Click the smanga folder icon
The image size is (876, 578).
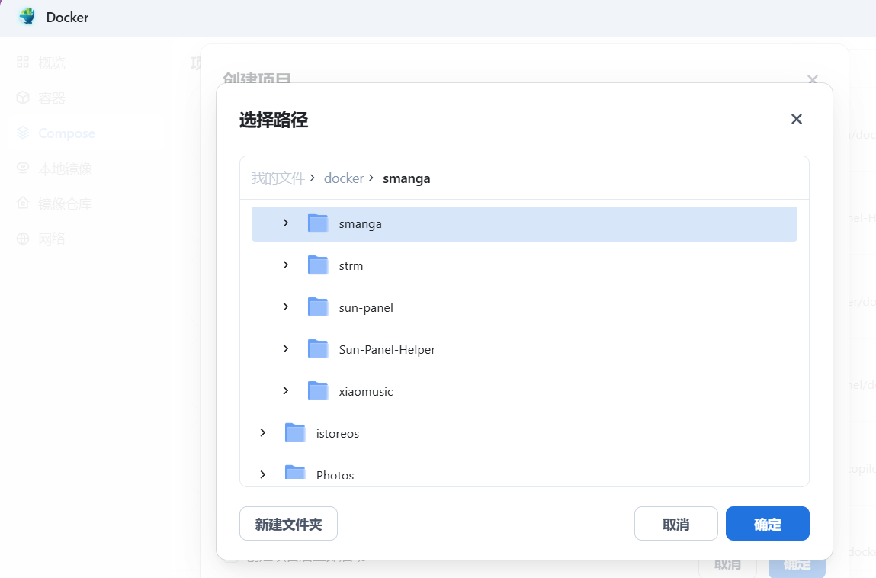coord(318,223)
